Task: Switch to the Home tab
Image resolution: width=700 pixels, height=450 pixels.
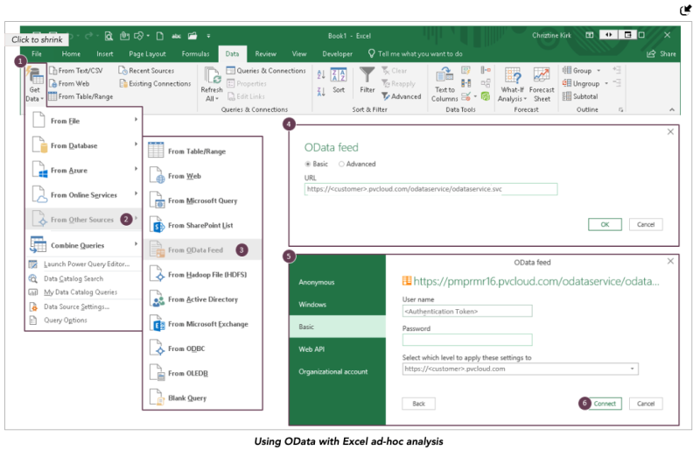Action: (x=71, y=53)
